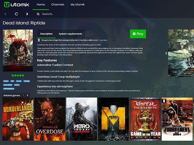The image size is (194, 145).
Task: Switch to the Description tab
Action: click(46, 34)
